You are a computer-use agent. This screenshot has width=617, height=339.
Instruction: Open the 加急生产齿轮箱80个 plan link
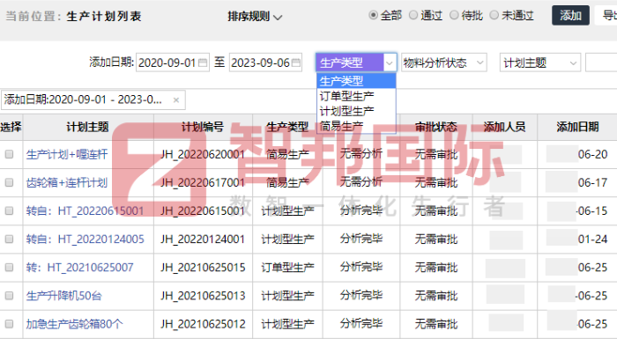point(74,324)
